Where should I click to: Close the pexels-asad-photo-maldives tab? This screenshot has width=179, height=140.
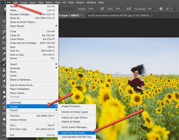(151, 15)
